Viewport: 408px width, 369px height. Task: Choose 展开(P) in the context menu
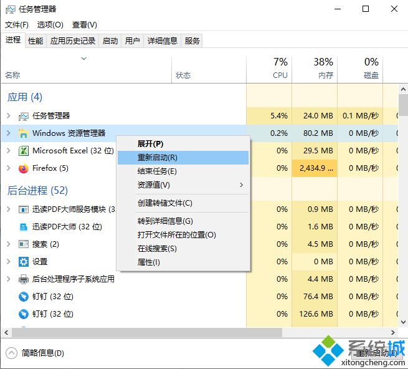point(183,144)
